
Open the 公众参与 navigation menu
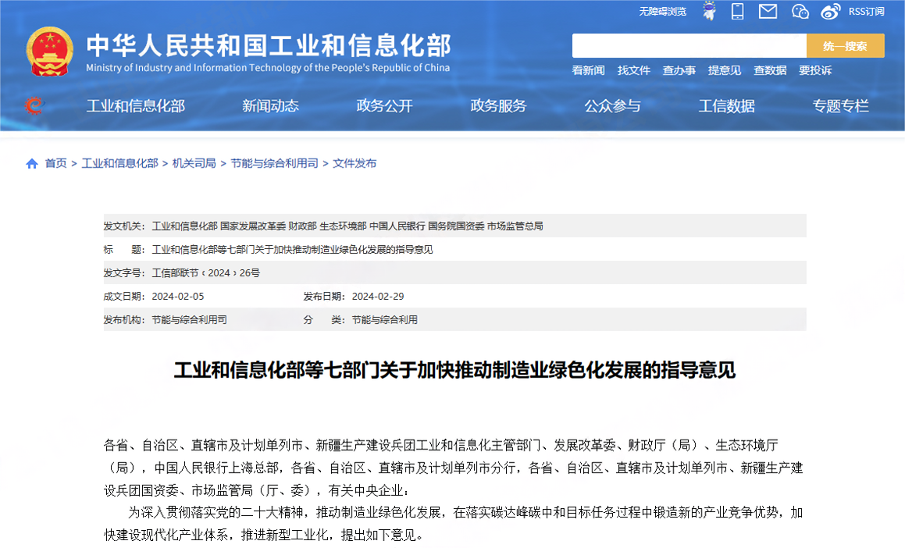(x=613, y=106)
